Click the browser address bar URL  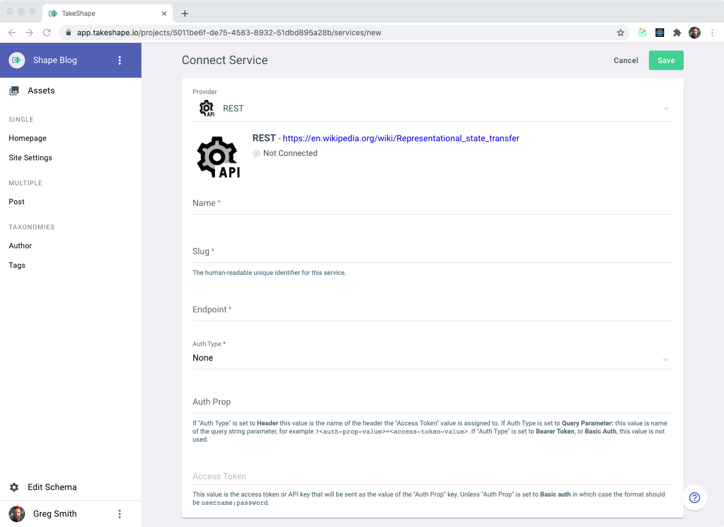229,33
